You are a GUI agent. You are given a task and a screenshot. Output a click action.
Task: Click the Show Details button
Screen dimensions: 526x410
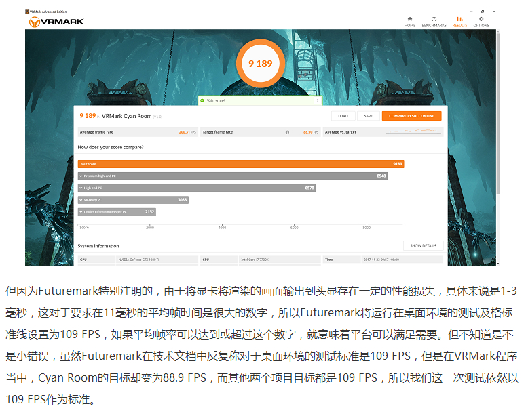tap(423, 246)
